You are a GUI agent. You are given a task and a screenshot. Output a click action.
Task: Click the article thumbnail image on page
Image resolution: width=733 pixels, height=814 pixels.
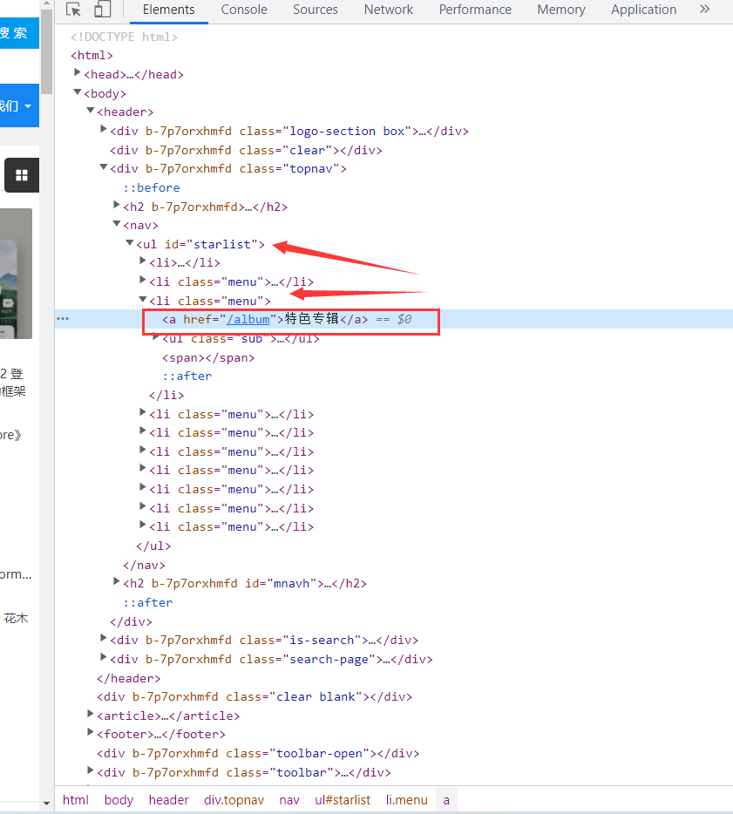point(16,274)
